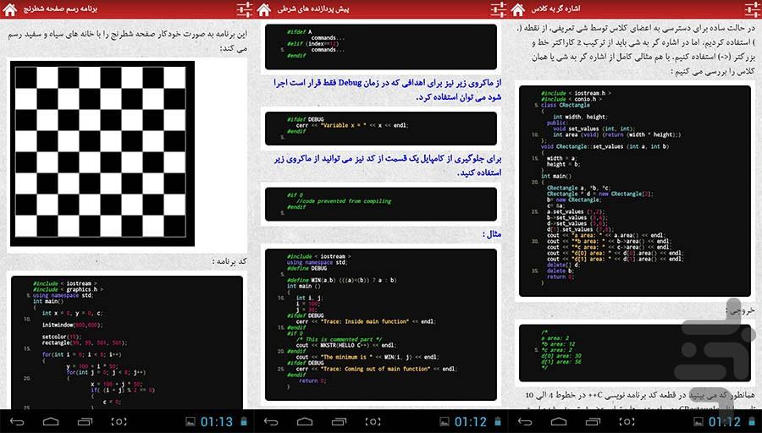This screenshot has height=433, width=762.
Task: Tap home icon on pointer-to-class screen
Action: coord(517,8)
